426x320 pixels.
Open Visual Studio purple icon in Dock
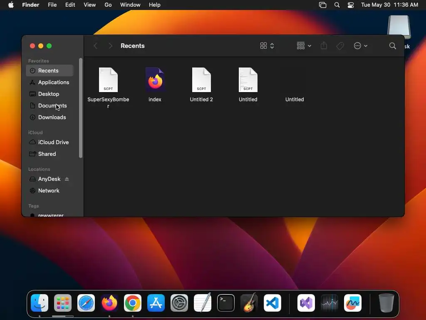[x=306, y=303]
